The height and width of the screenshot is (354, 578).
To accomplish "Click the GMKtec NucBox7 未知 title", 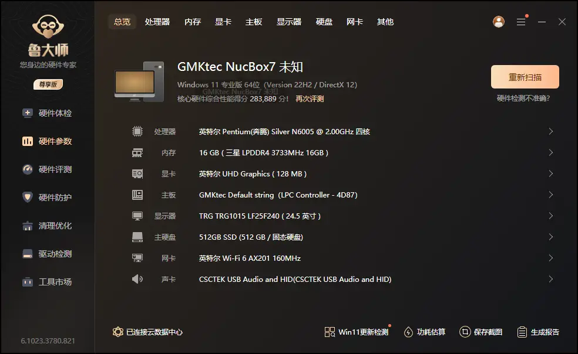I will click(x=240, y=67).
